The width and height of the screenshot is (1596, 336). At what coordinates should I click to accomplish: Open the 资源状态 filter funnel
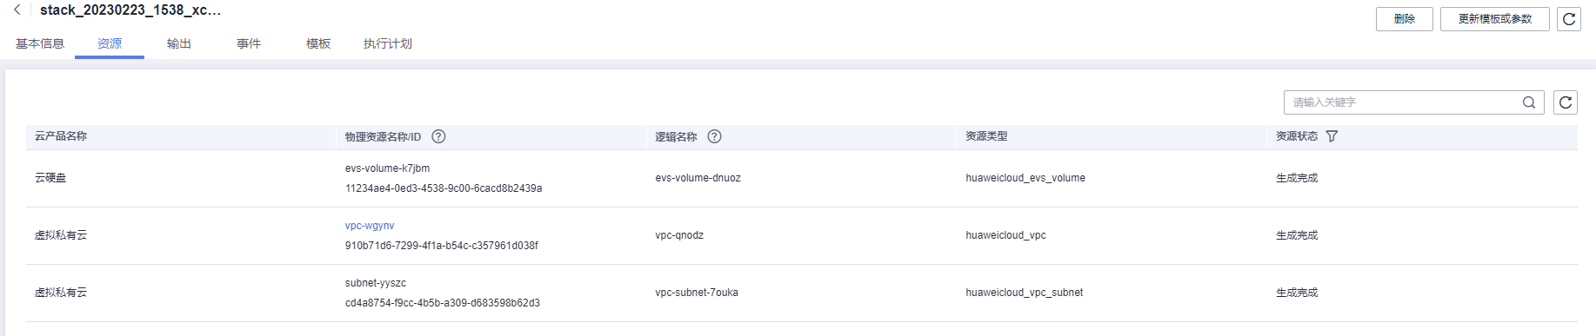pyautogui.click(x=1332, y=136)
